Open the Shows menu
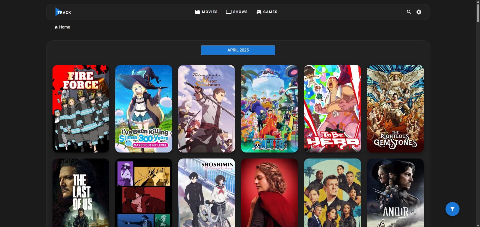Viewport: 480px width, 227px height. coord(237,12)
